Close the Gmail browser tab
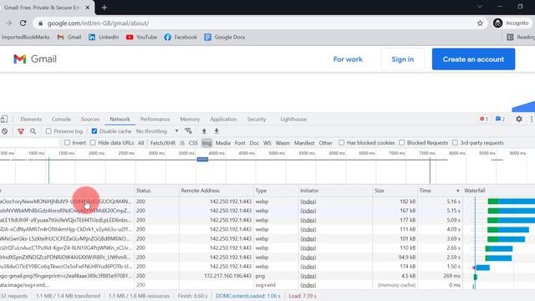Image resolution: width=535 pixels, height=301 pixels. point(88,8)
